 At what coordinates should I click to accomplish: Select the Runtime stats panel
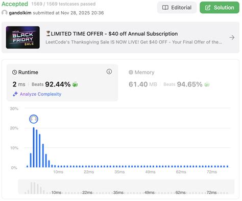(62, 82)
